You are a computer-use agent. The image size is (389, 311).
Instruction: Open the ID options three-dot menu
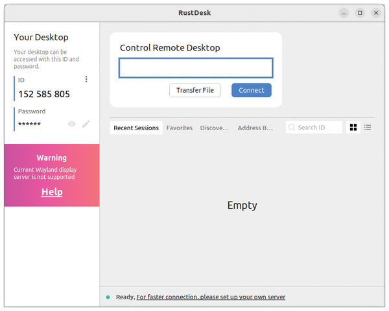(x=86, y=79)
